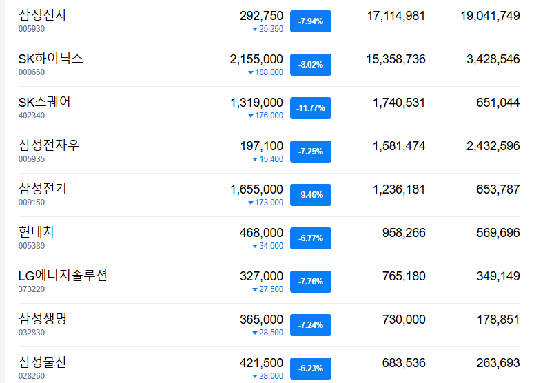Viewport: 534px width, 383px height.
Task: Select the SK스퀘어 stock name
Action: 44,102
